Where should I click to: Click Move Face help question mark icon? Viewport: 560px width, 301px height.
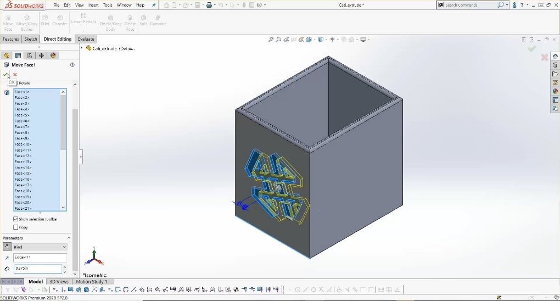(72, 65)
